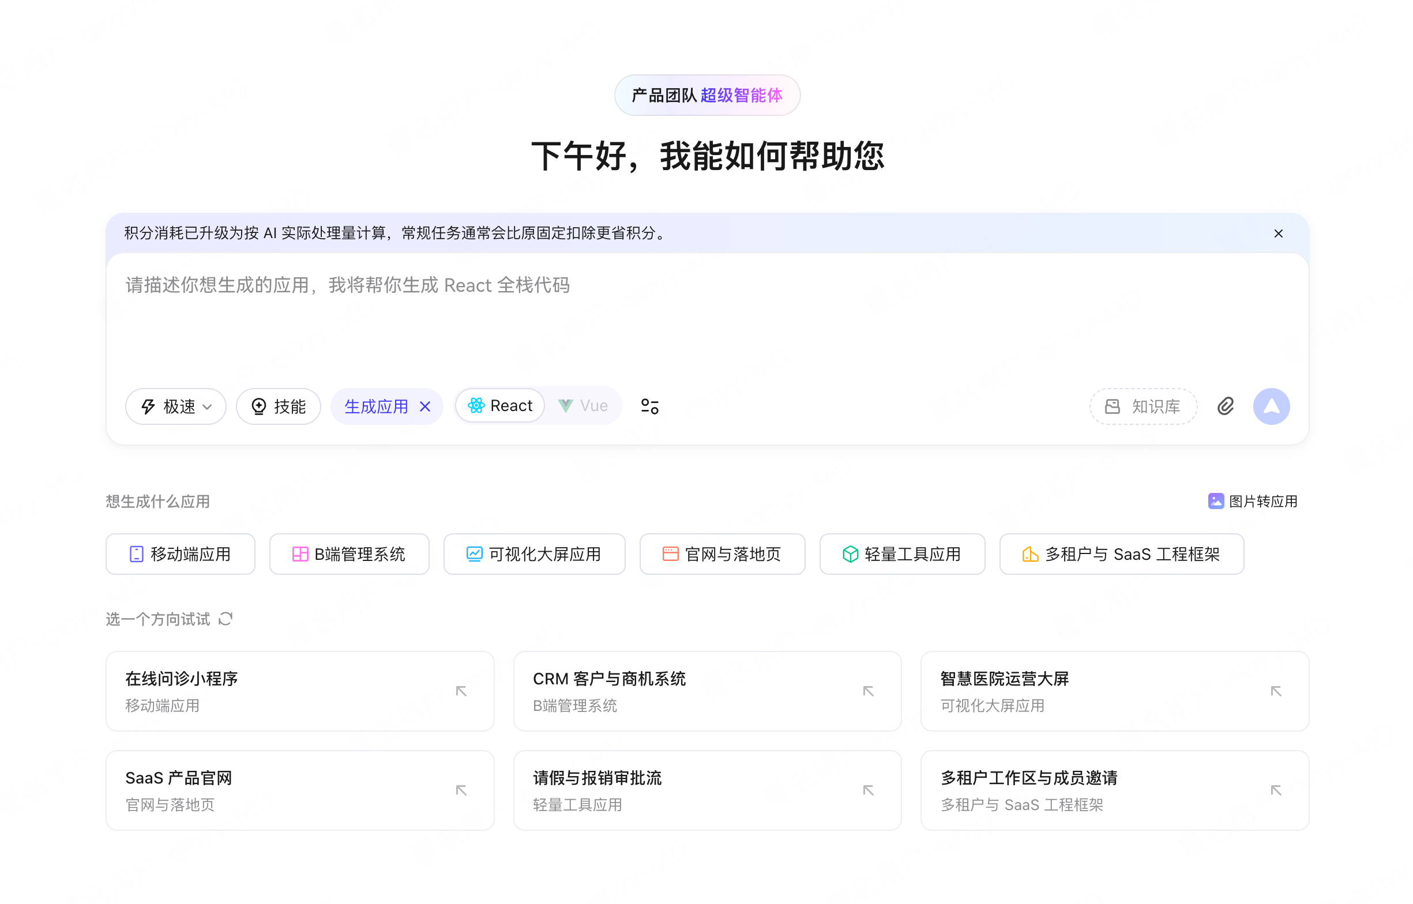Image resolution: width=1413 pixels, height=904 pixels.
Task: Choose the 可视化大屏应用 category chip
Action: [534, 553]
